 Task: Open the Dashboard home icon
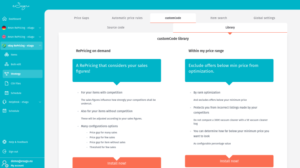[4, 19]
